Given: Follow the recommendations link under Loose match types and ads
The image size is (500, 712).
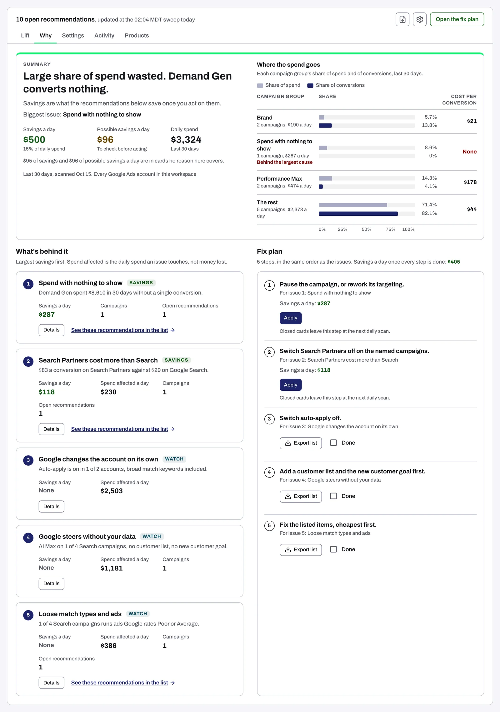Looking at the screenshot, I should (123, 683).
